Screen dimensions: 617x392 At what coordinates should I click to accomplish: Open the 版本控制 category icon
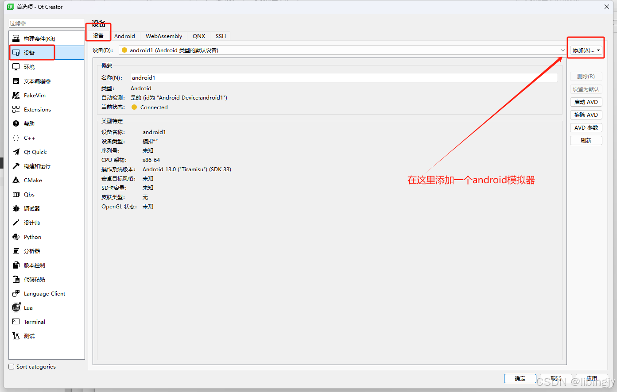(x=16, y=265)
